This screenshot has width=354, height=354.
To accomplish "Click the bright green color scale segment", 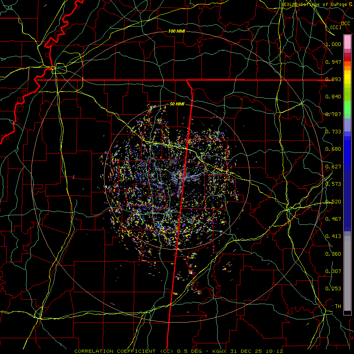I will (x=347, y=107).
